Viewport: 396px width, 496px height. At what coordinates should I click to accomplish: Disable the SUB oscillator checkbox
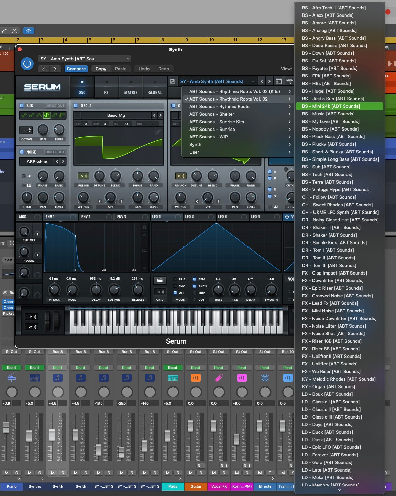coord(22,106)
